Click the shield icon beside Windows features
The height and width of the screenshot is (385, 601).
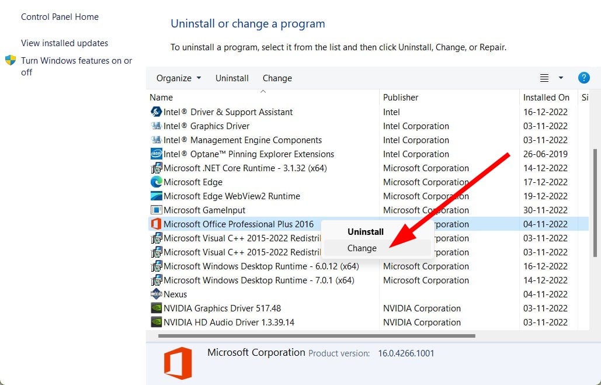(11, 60)
